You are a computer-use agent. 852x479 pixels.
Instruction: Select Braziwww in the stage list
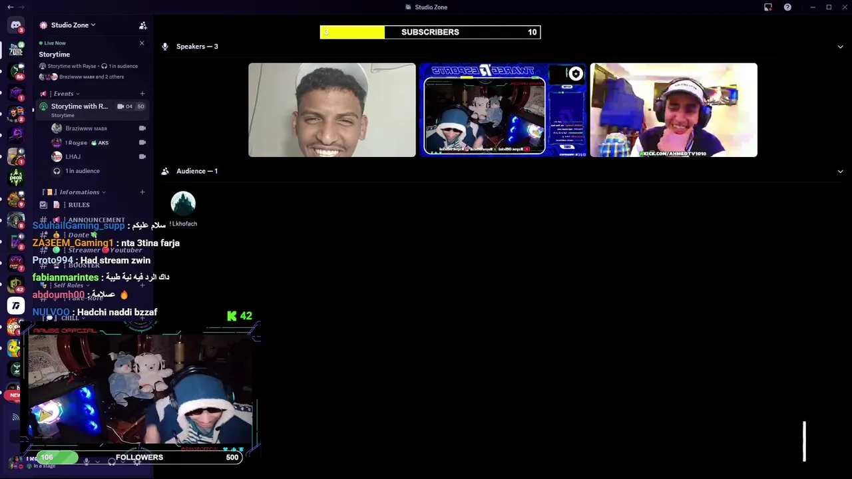click(x=99, y=128)
